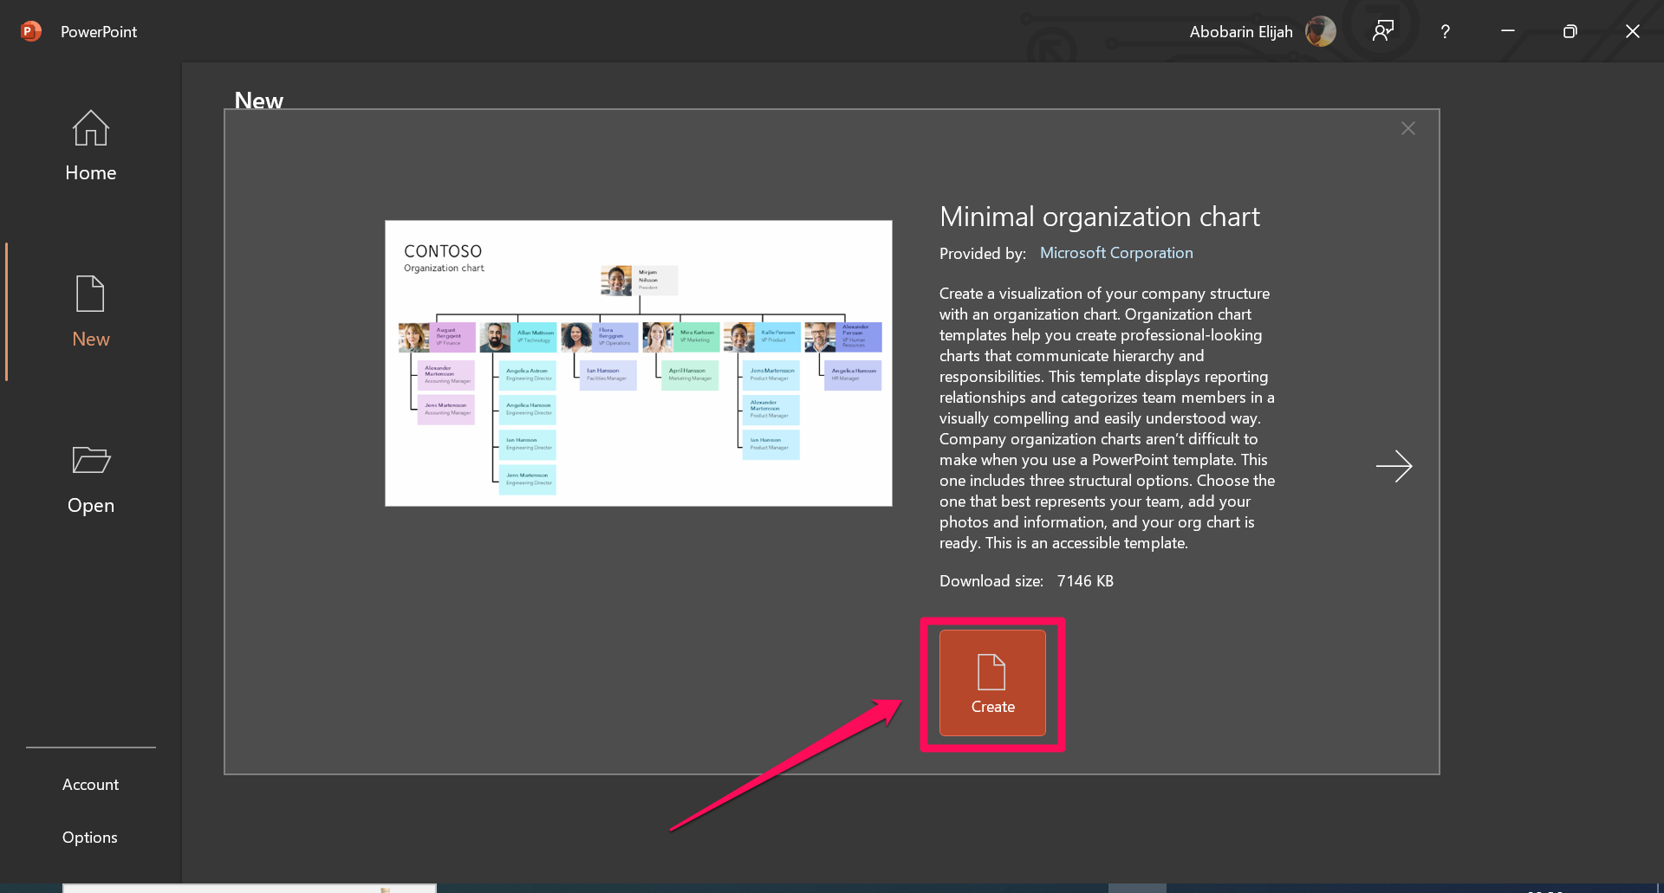Screen dimensions: 1664x893
Task: Go to Account settings
Action: point(90,785)
